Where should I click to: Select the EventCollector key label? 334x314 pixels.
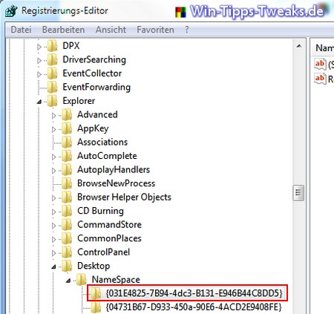[x=92, y=73]
